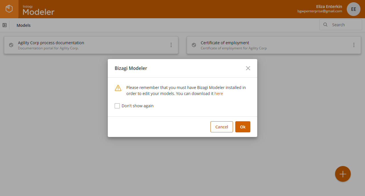This screenshot has height=196, width=365.
Task: Click the 'Don't show again' label text
Action: (138, 106)
